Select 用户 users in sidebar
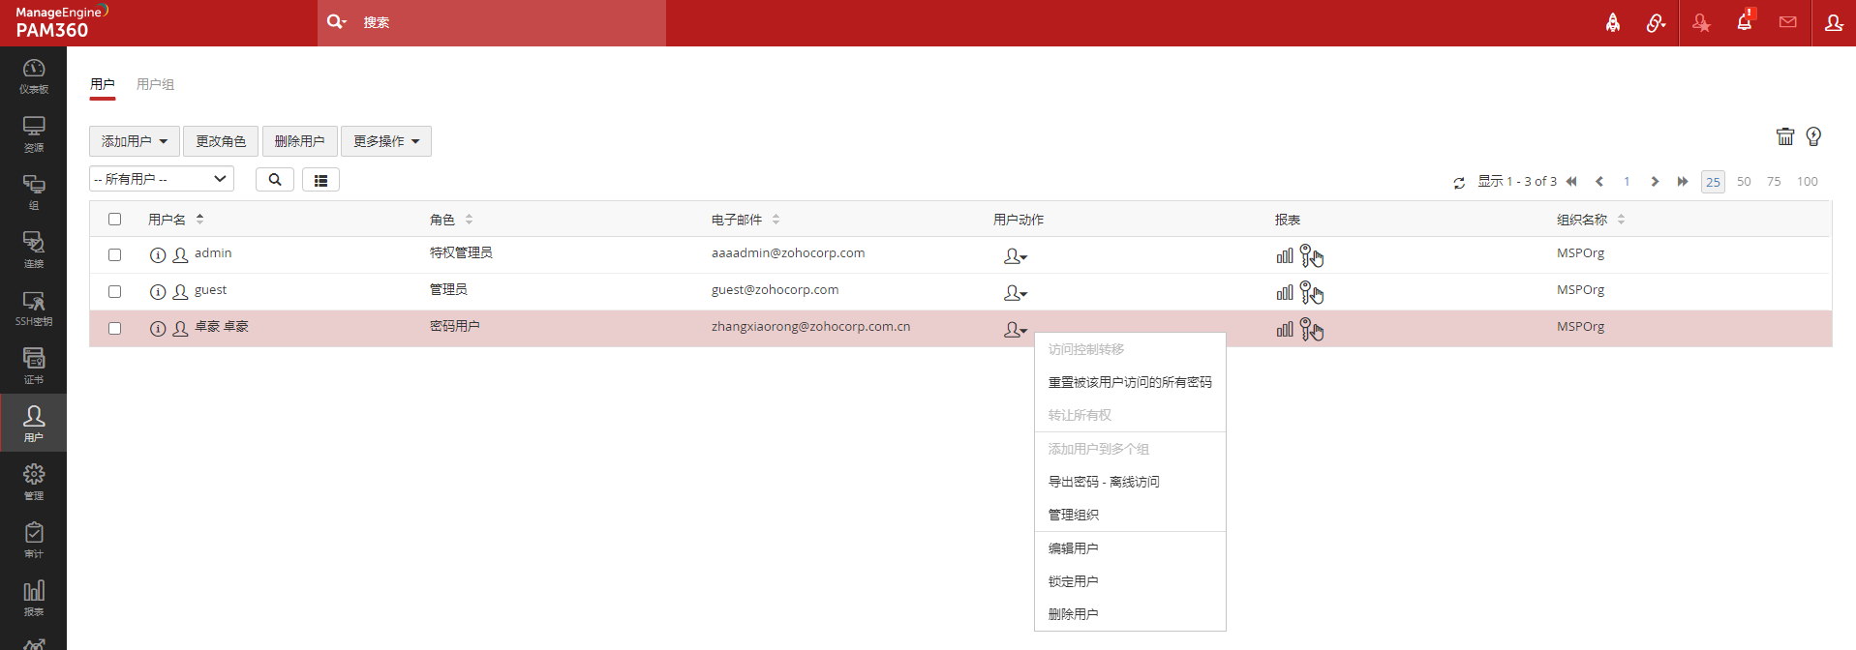The height and width of the screenshot is (650, 1856). (33, 423)
